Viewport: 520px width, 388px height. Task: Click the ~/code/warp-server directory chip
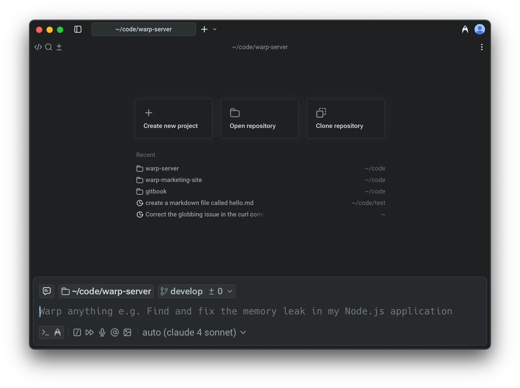[x=106, y=291]
